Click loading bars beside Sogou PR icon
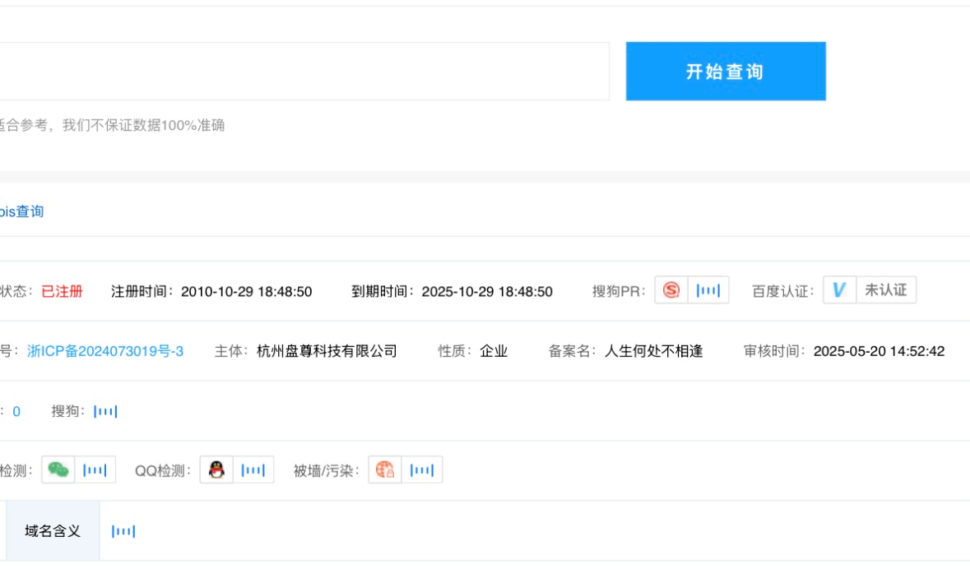 click(708, 290)
